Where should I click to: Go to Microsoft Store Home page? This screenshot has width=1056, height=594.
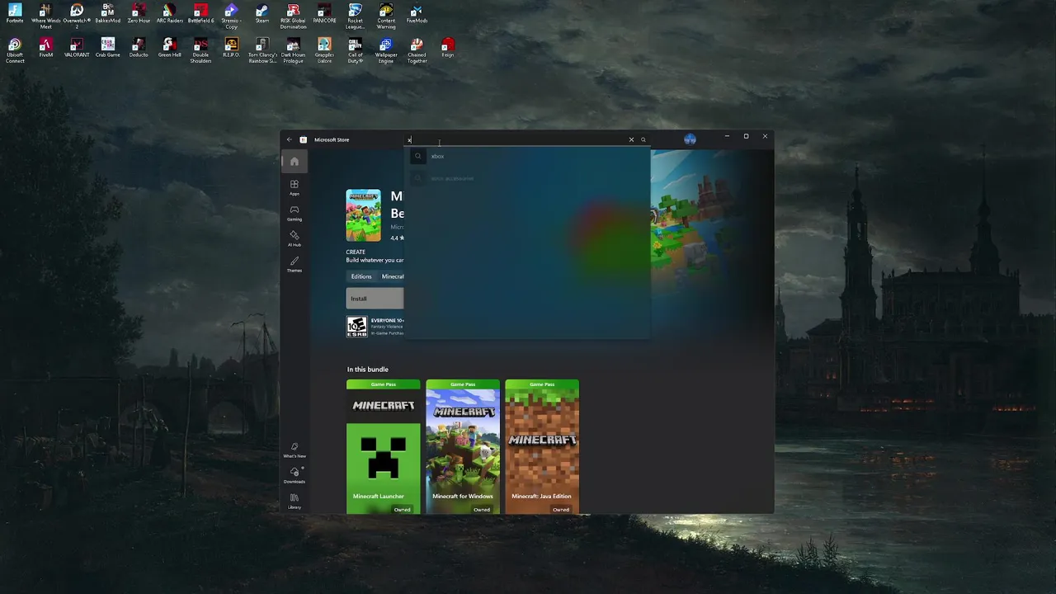point(295,162)
